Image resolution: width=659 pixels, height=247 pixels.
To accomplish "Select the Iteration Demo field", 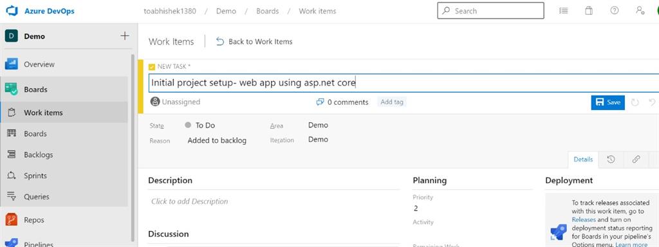I will (x=318, y=140).
